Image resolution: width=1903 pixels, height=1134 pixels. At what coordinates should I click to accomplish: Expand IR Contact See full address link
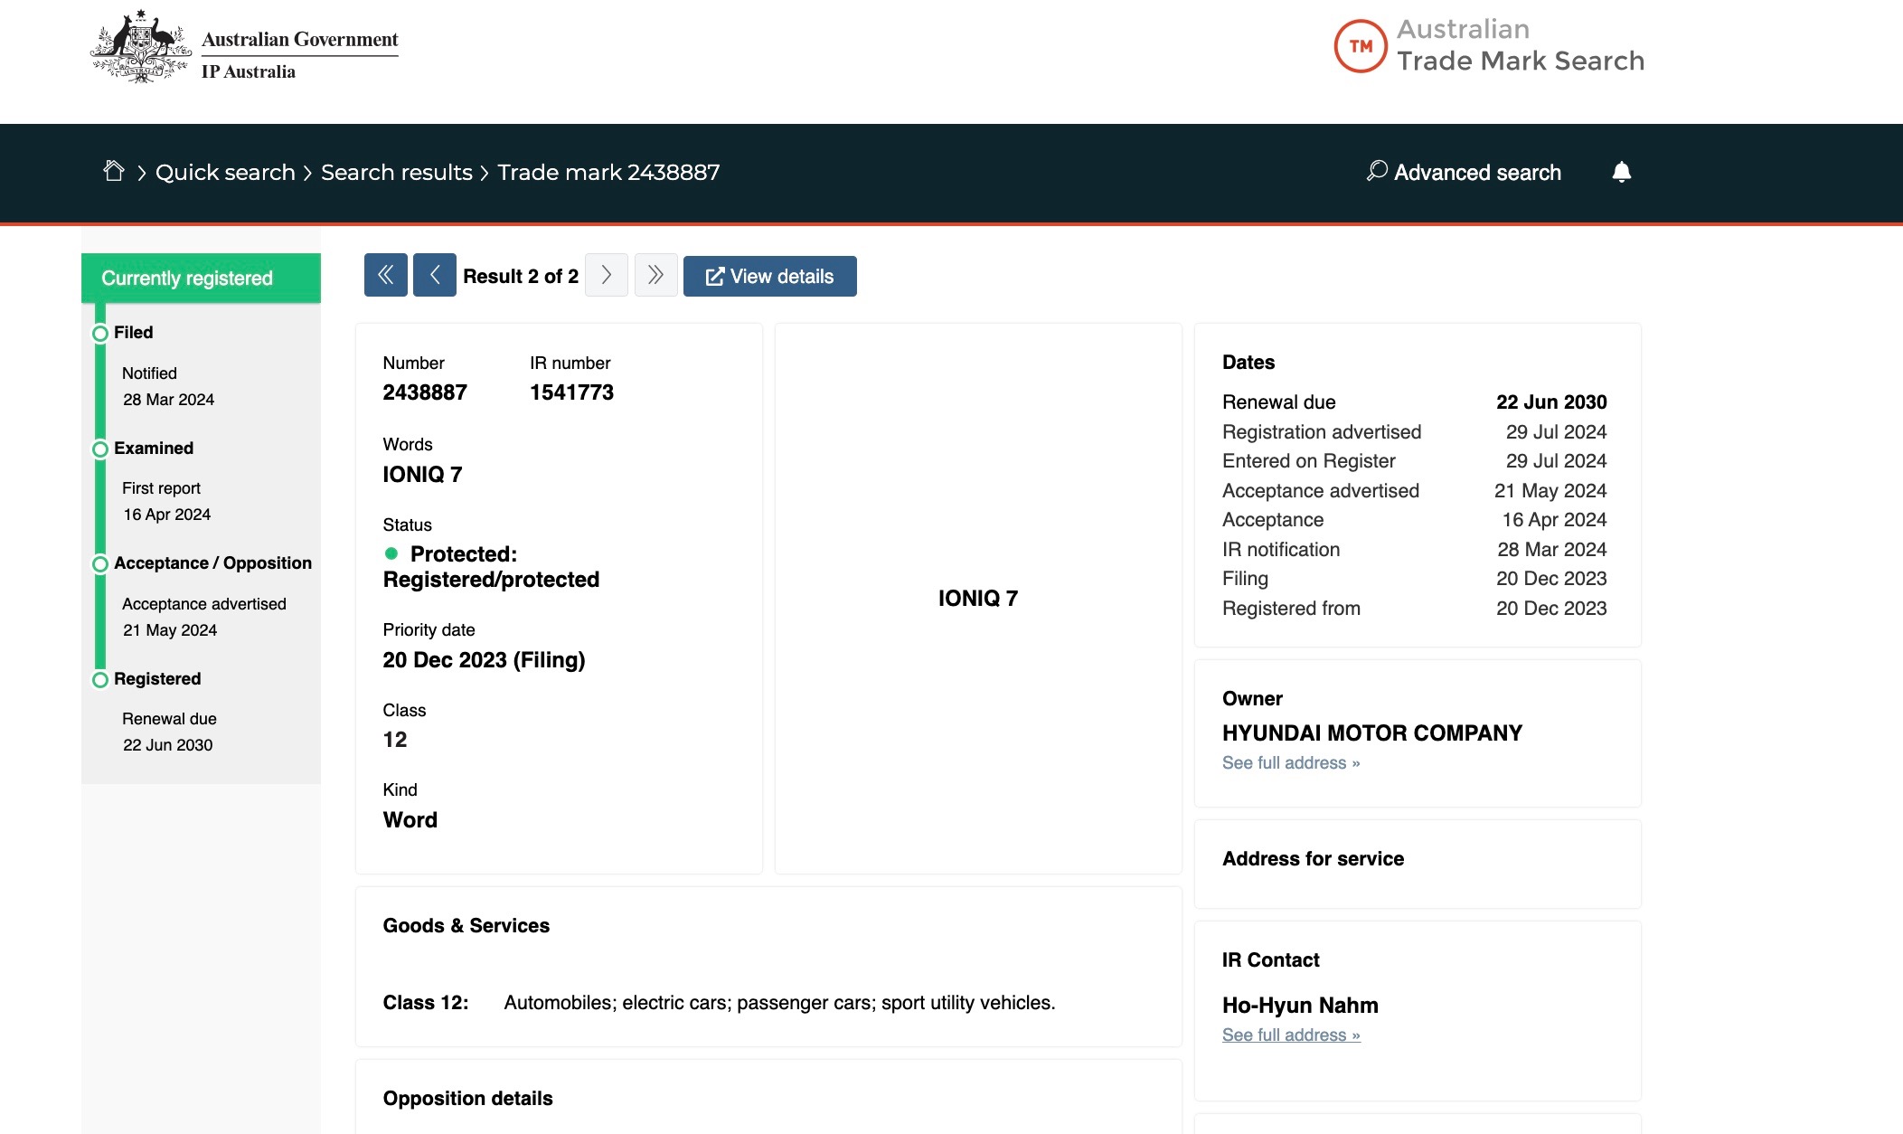1290,1035
